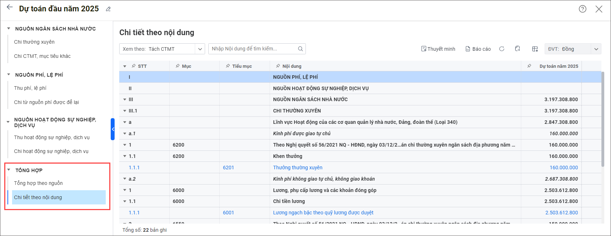Click the refresh icon in the toolbar
The height and width of the screenshot is (236, 611).
[x=502, y=49]
